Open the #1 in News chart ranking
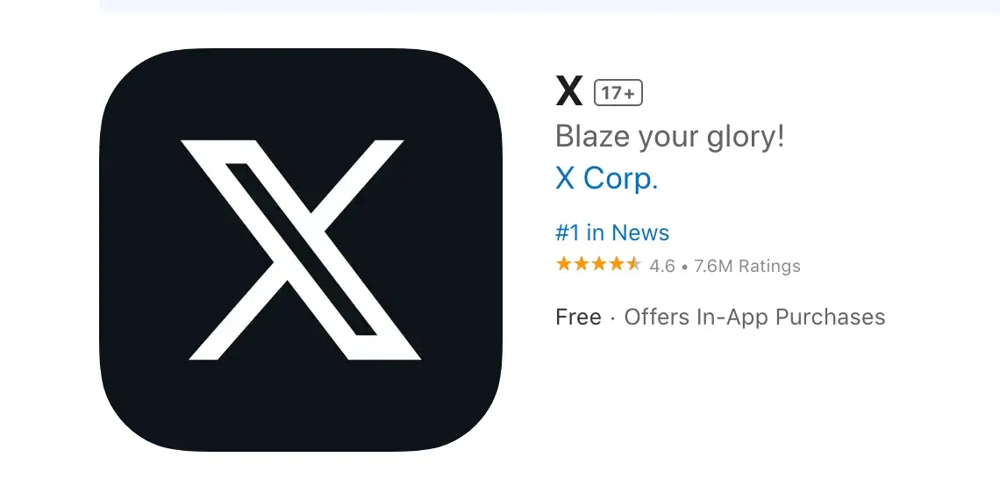This screenshot has width=1000, height=500. coord(612,232)
